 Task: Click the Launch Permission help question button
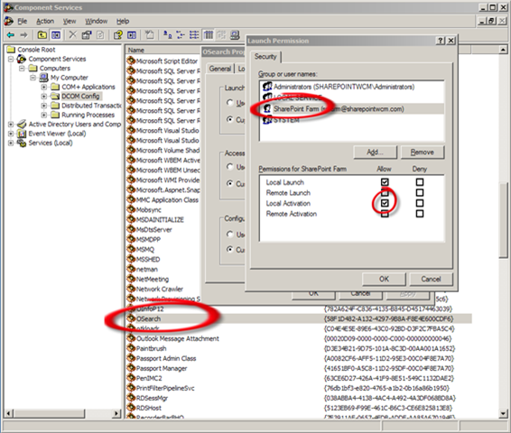pyautogui.click(x=441, y=41)
